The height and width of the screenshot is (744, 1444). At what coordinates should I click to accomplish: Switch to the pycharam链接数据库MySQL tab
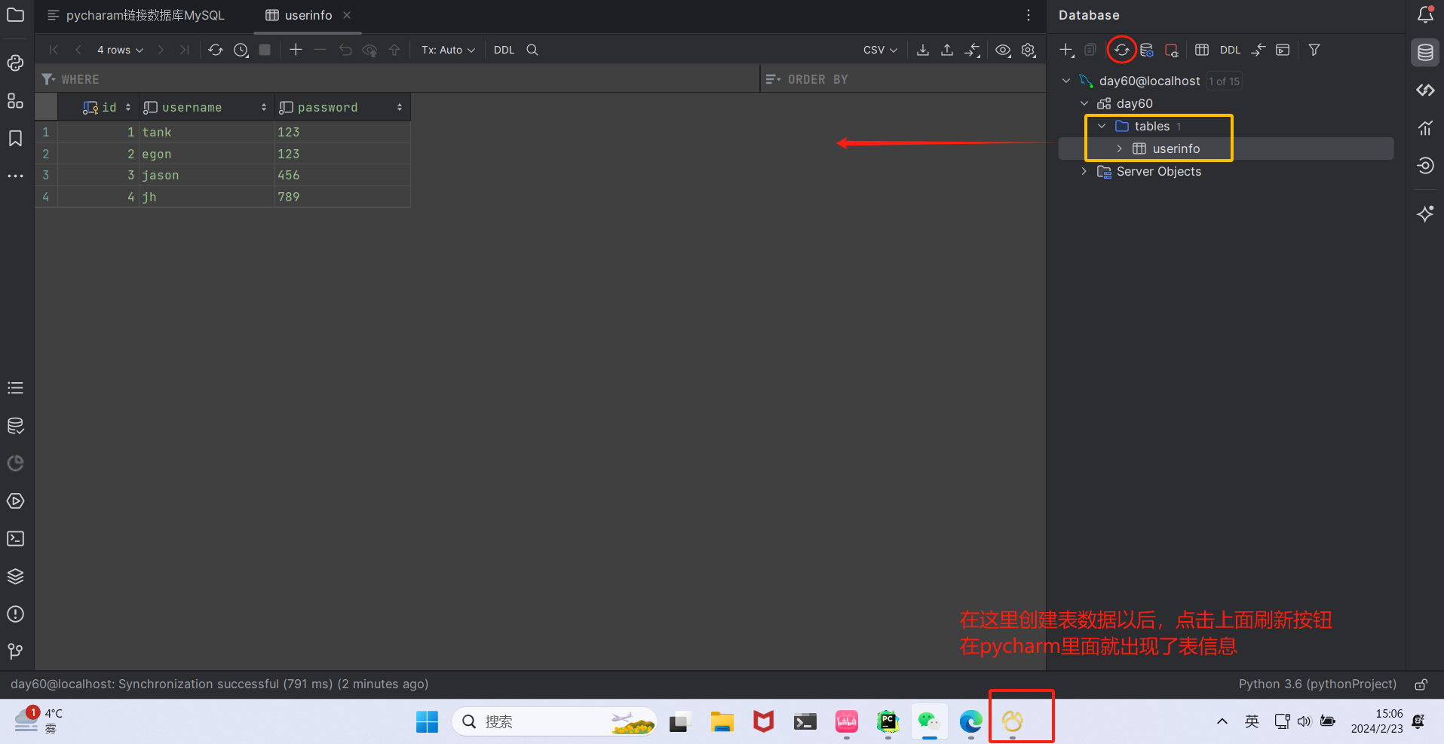coord(136,15)
